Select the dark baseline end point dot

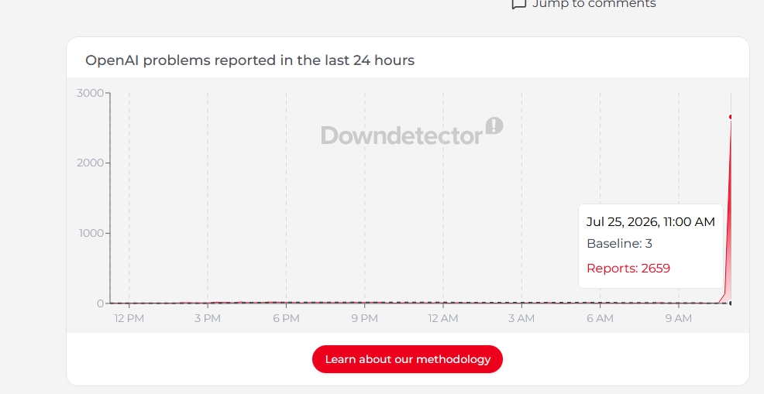[731, 303]
